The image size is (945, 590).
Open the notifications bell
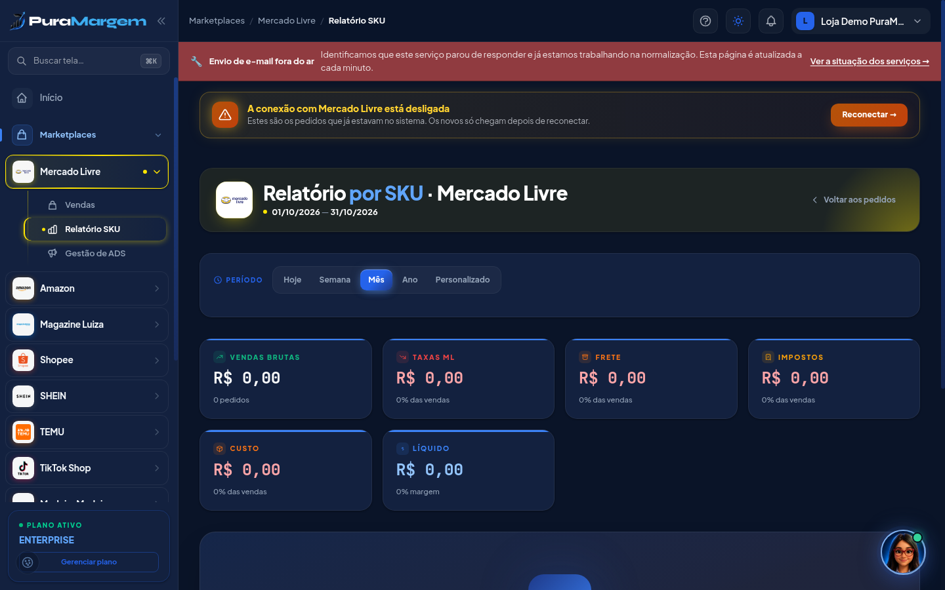point(771,21)
